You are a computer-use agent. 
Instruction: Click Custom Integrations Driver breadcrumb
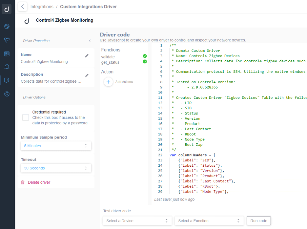(x=88, y=7)
